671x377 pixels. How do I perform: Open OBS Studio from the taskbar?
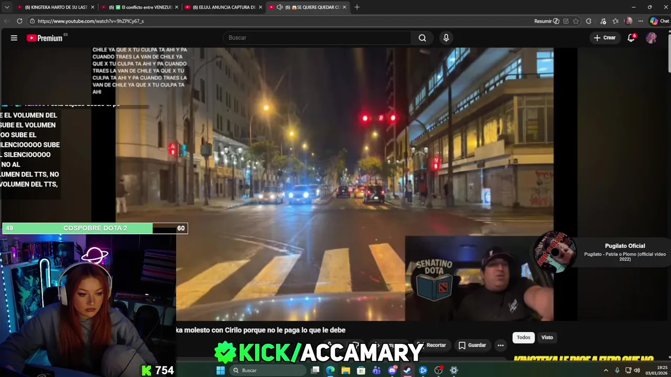[439, 370]
